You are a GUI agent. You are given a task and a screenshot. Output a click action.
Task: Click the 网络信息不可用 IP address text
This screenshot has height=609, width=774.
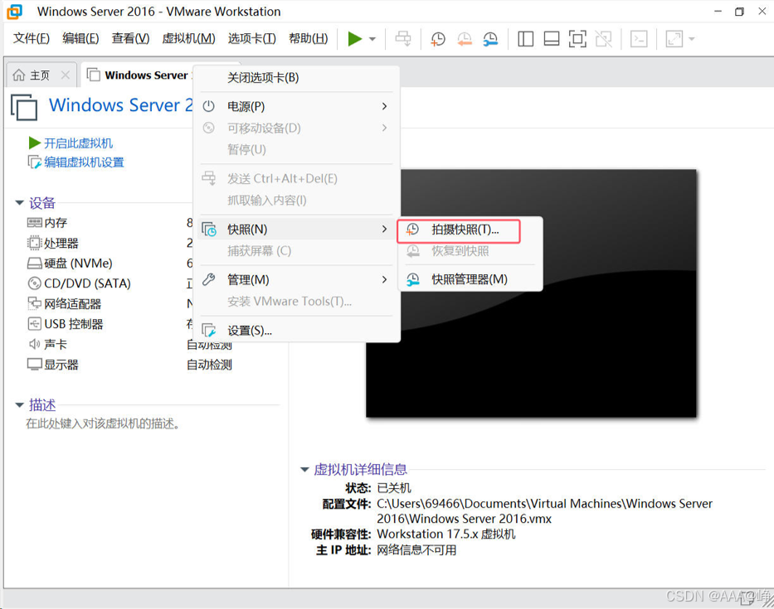pos(416,550)
